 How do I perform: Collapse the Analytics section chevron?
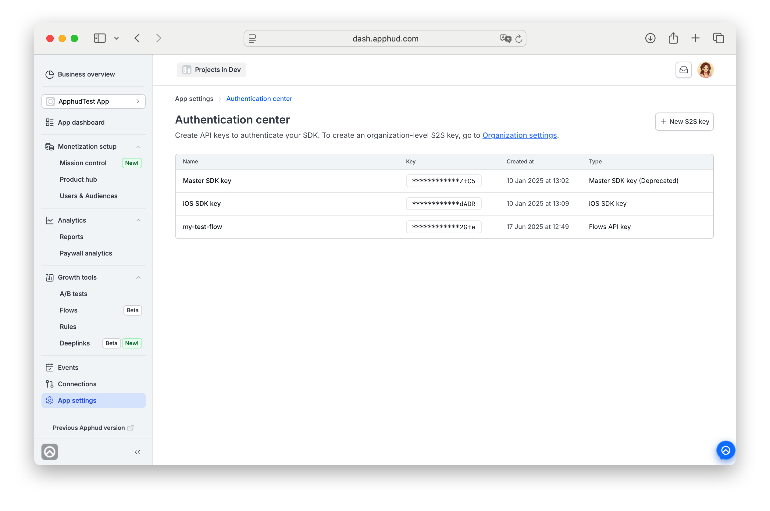[138, 220]
